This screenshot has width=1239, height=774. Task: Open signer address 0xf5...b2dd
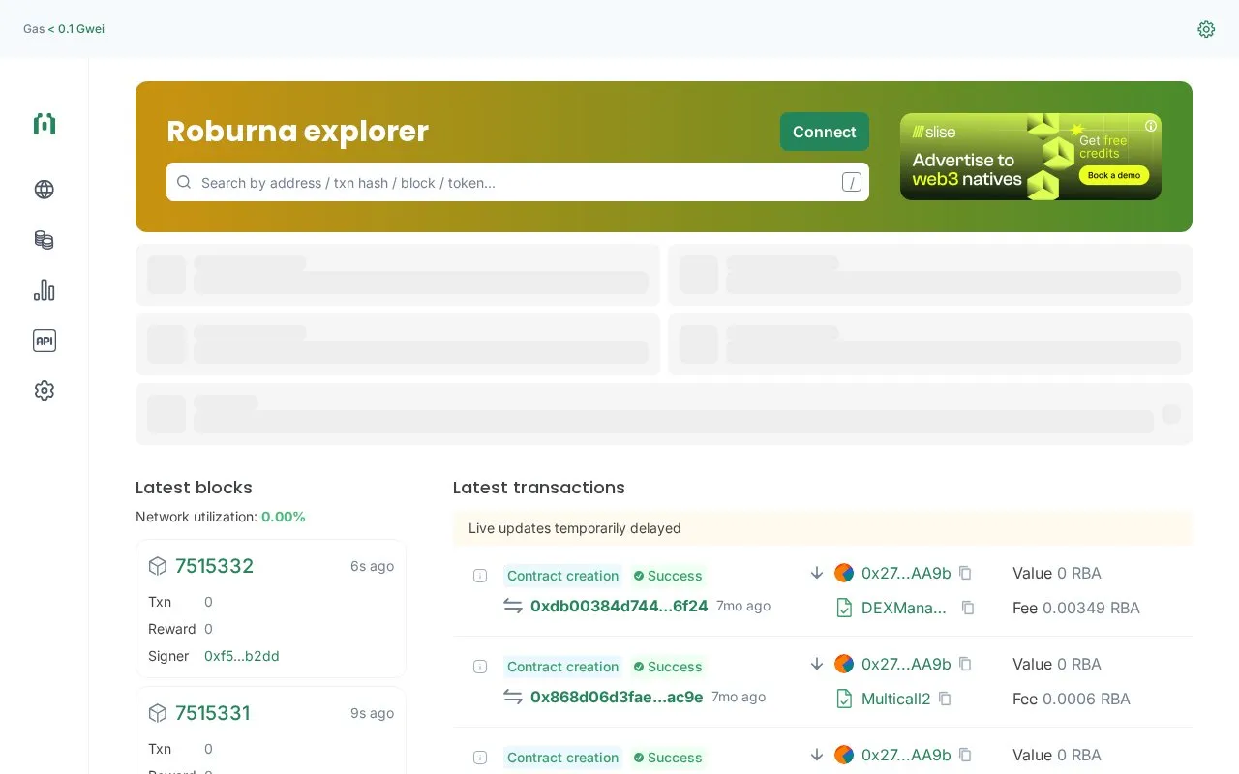coord(242,656)
